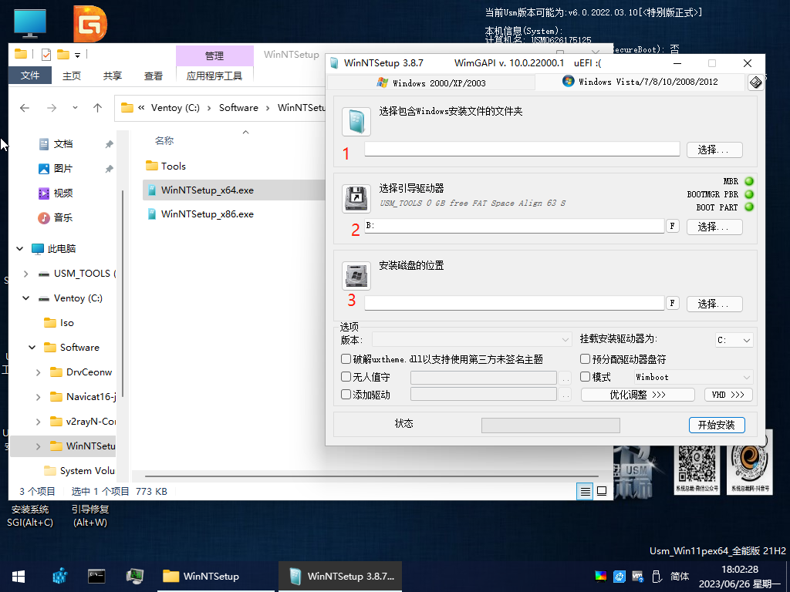Click the green BOOT PART status light
The image size is (790, 592).
click(749, 207)
